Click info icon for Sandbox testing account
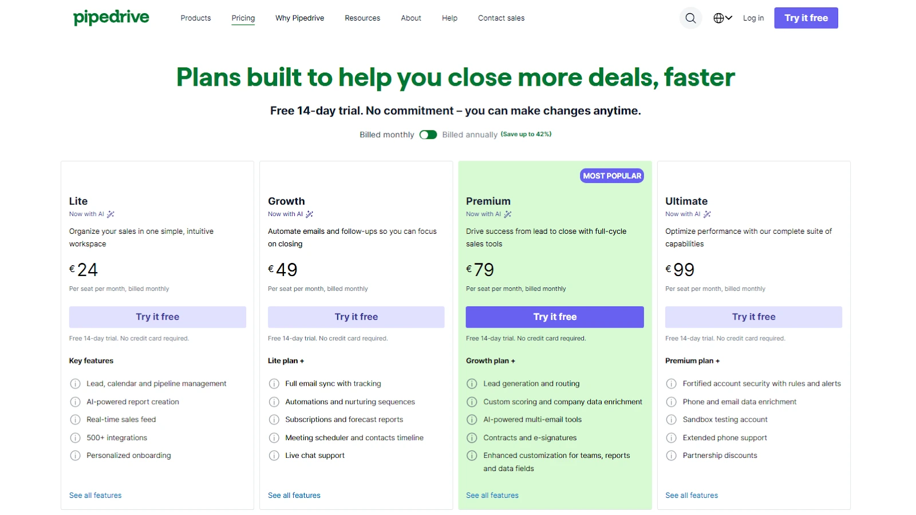The width and height of the screenshot is (916, 515). 672,420
